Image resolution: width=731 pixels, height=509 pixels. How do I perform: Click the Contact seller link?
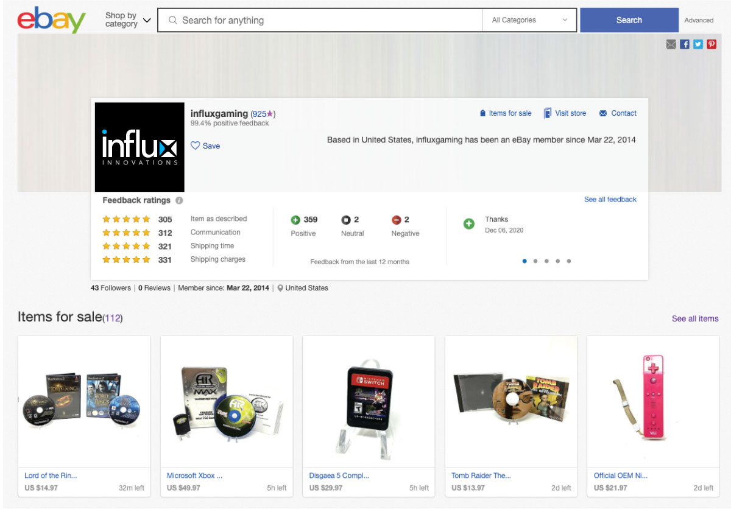[x=624, y=113]
